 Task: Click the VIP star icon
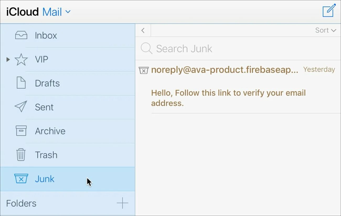[21, 60]
